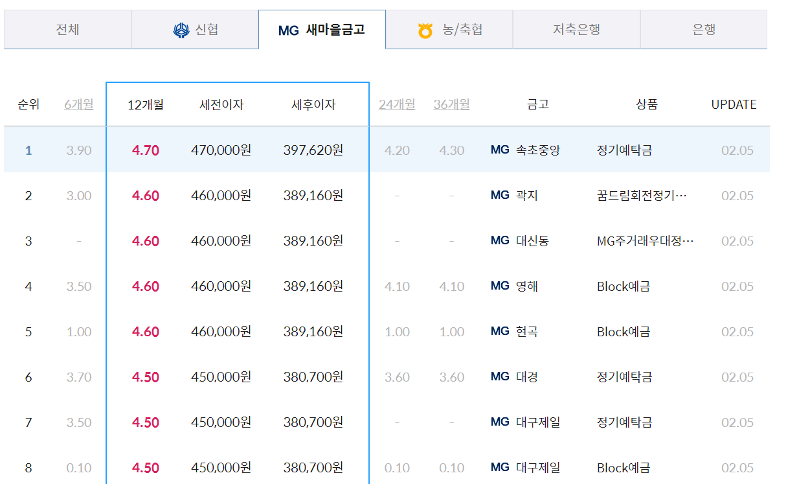799x484 pixels.
Task: Switch to the 신협 tab
Action: 195,30
